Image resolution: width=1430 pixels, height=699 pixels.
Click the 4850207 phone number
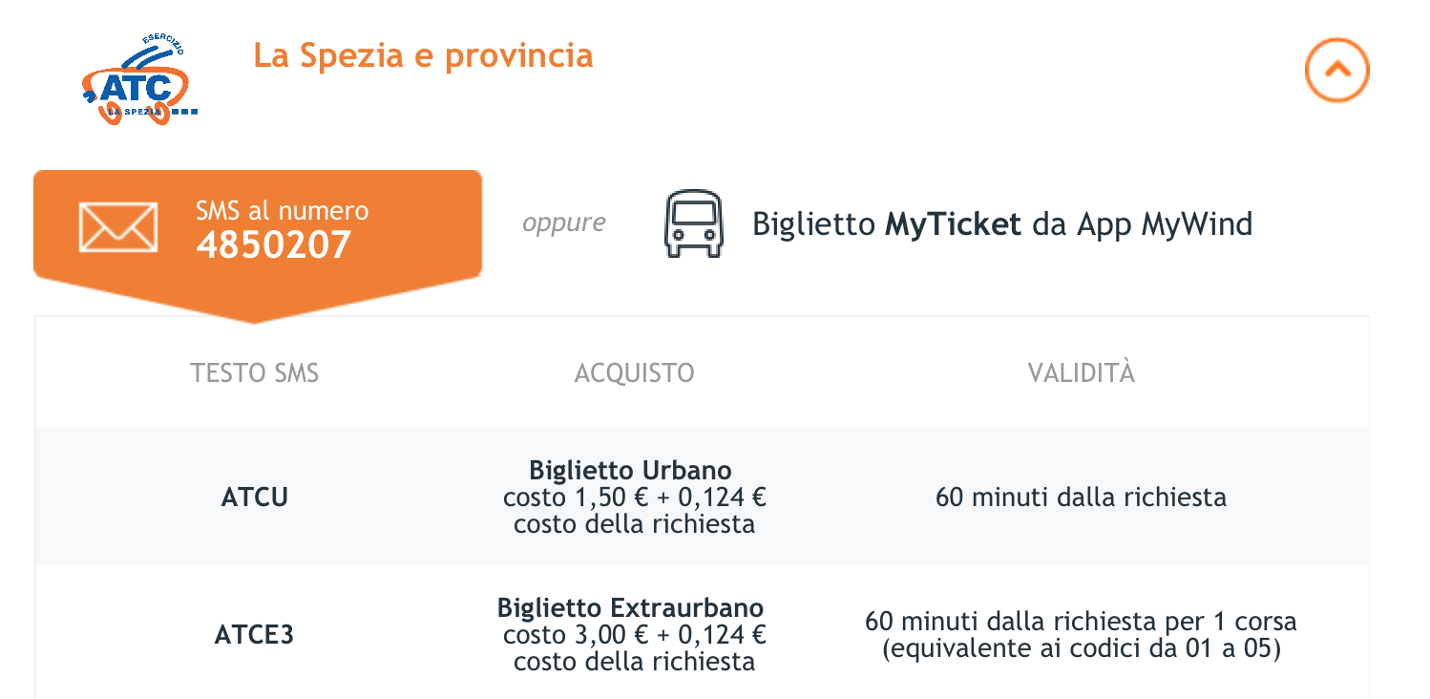[274, 246]
